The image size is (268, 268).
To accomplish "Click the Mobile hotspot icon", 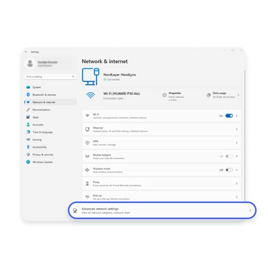I will click(x=87, y=156).
